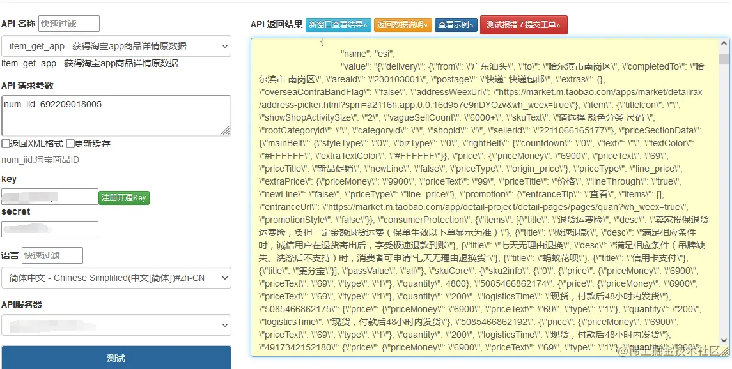Expand the API服务器 server dropdown

click(116, 325)
